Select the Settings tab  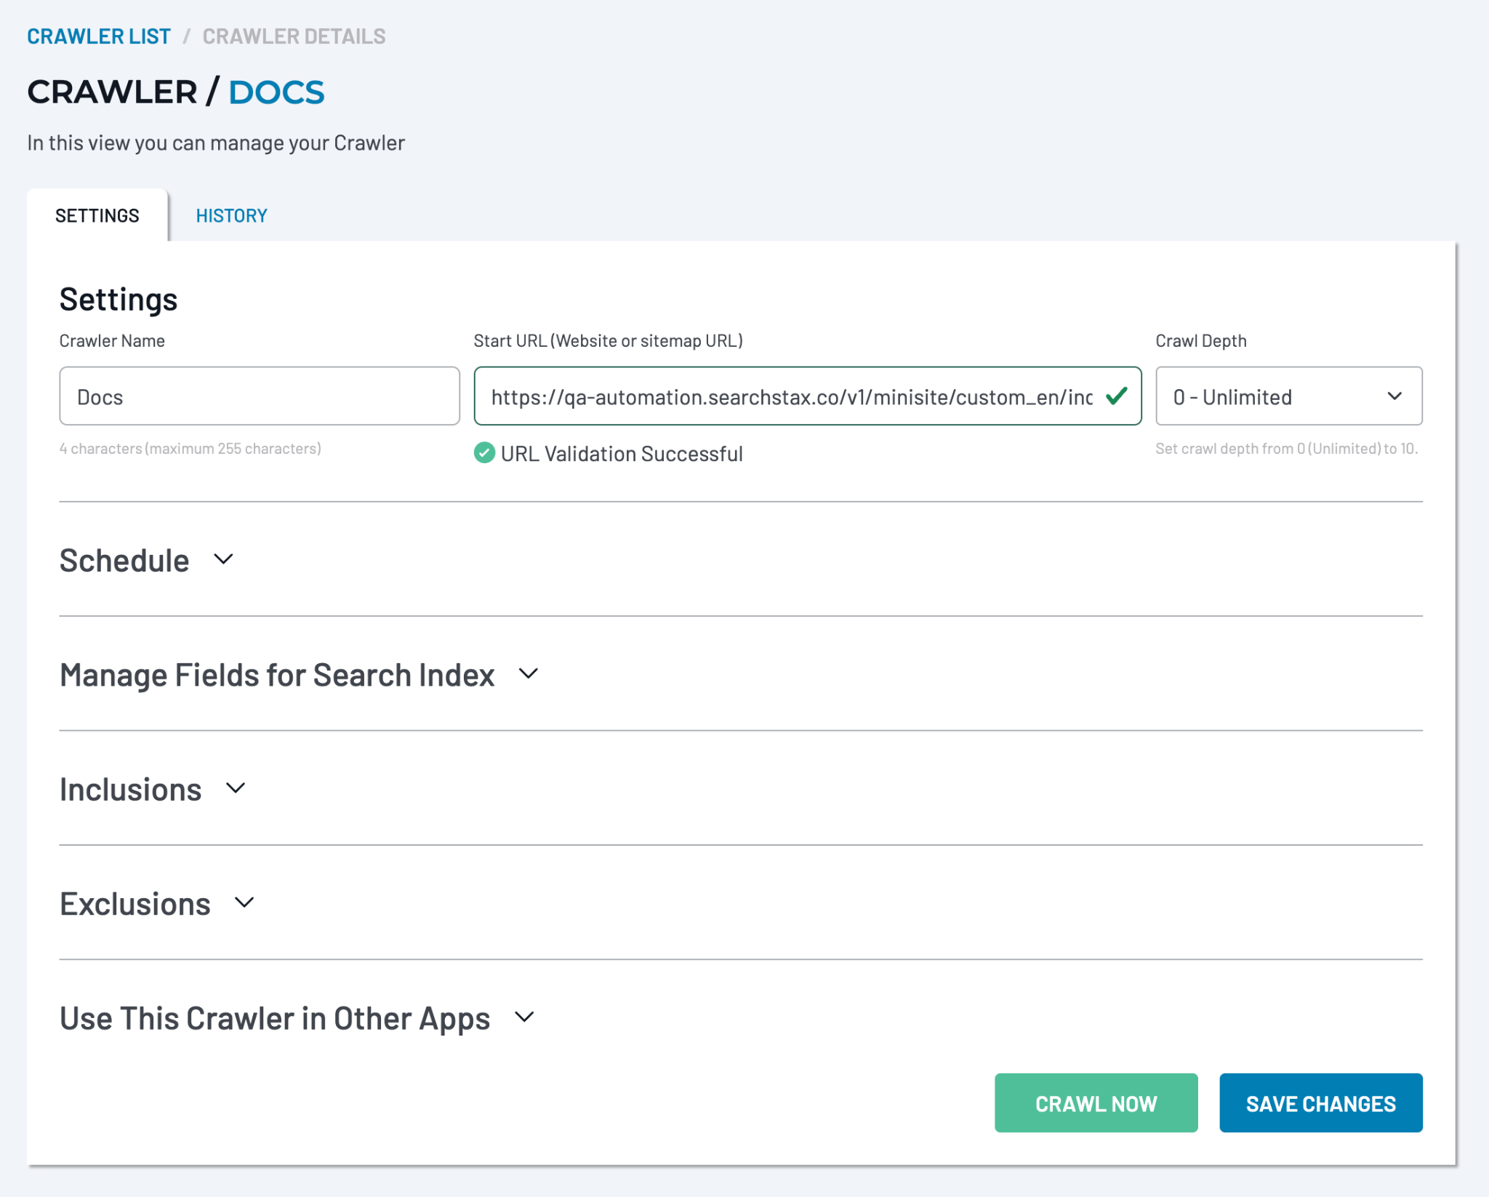97,215
